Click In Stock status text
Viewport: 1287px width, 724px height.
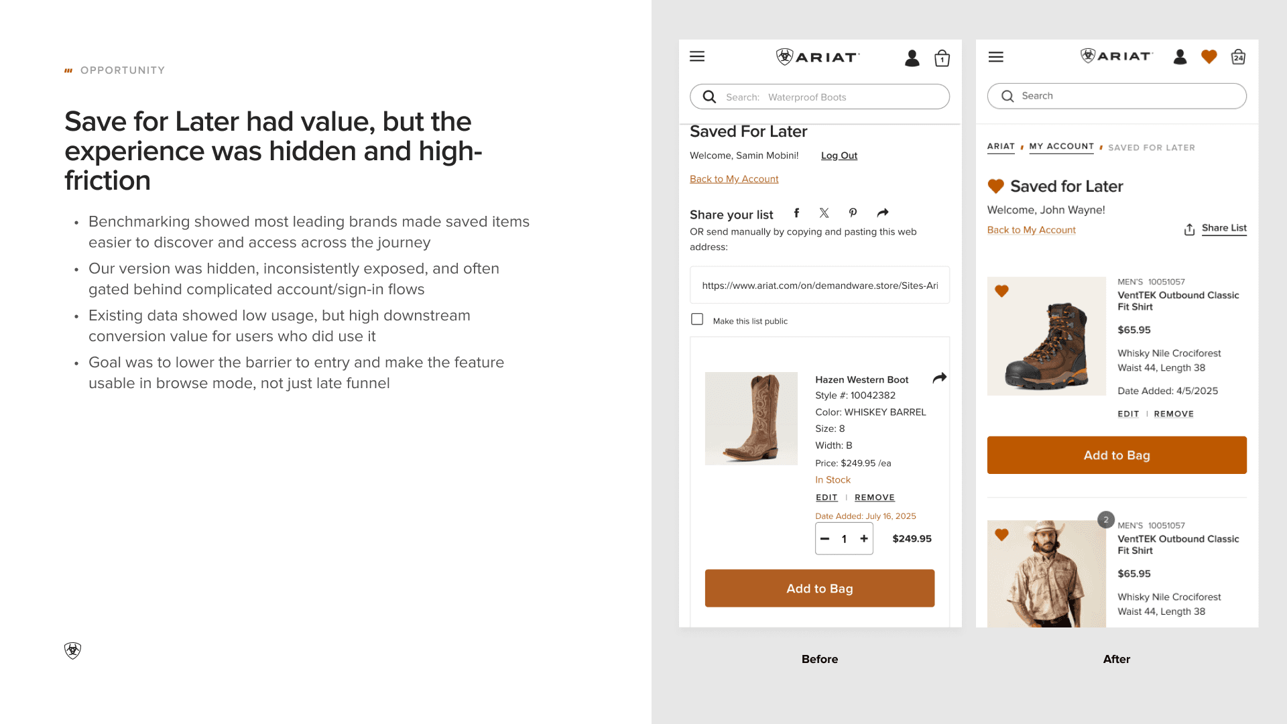pos(833,480)
